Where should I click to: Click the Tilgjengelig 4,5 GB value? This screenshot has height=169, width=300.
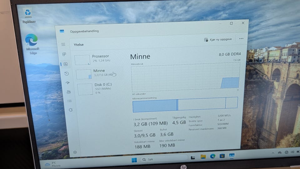tap(179, 122)
